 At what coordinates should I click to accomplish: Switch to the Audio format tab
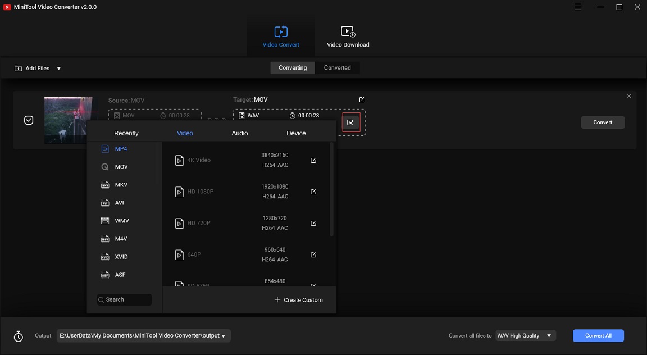[x=240, y=133]
